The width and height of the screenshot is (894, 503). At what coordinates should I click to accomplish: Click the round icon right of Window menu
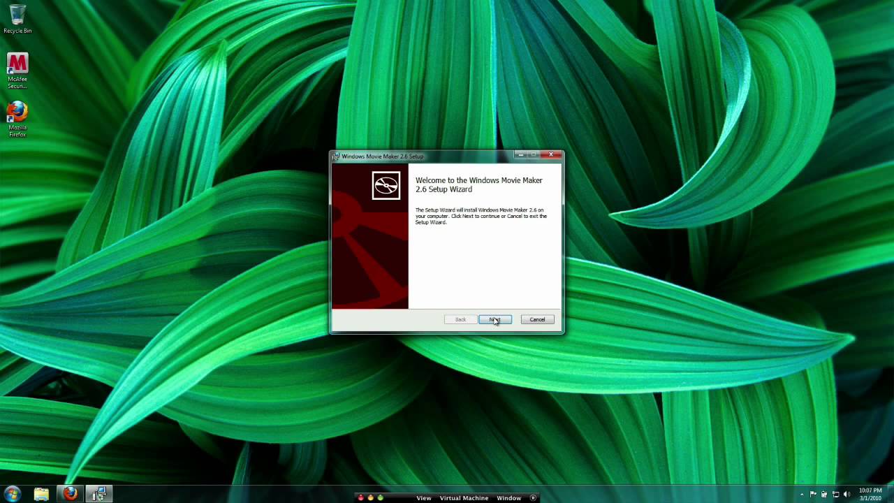point(533,498)
